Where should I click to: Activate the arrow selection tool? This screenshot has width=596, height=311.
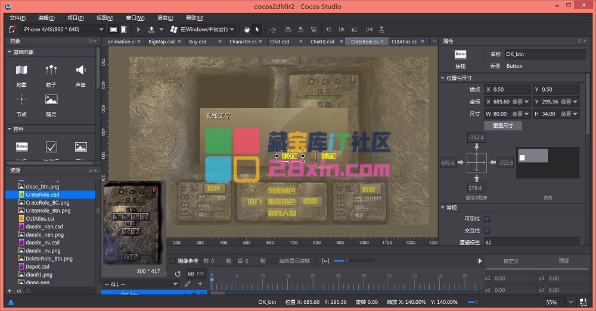pos(257,29)
